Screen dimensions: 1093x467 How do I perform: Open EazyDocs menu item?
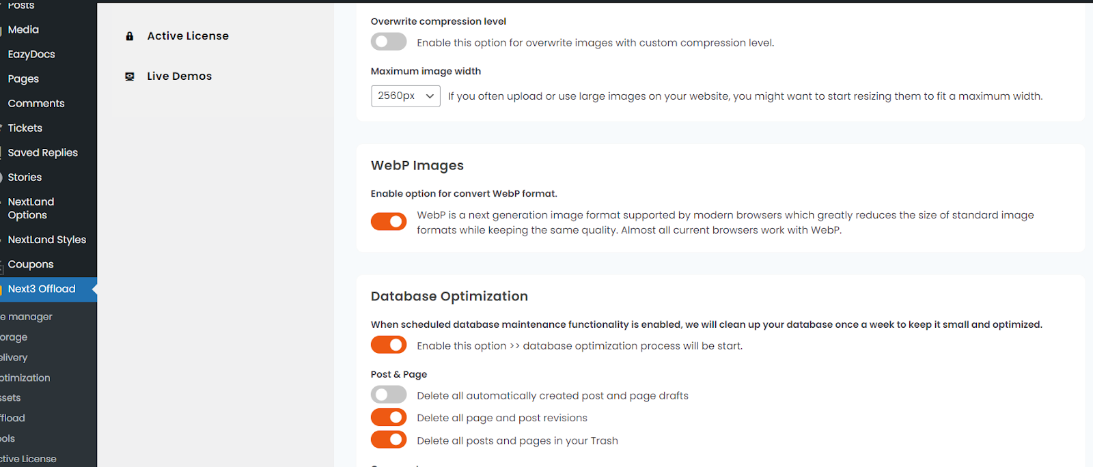point(31,54)
